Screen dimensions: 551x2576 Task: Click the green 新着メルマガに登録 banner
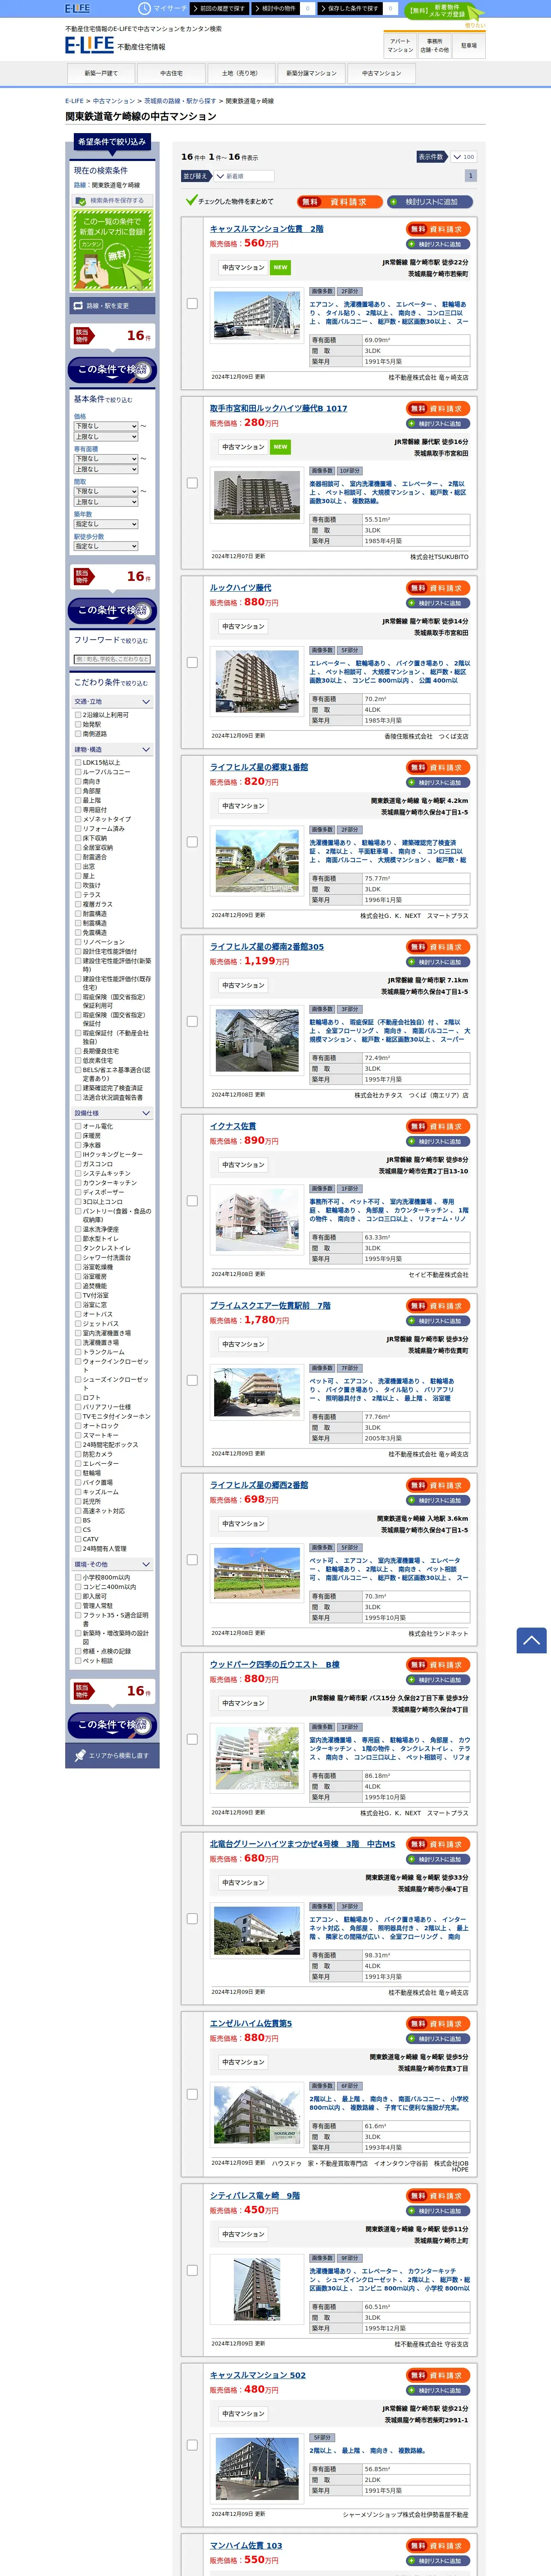point(112,251)
